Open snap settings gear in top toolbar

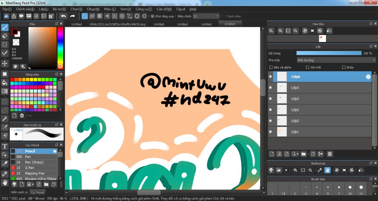coord(144,16)
